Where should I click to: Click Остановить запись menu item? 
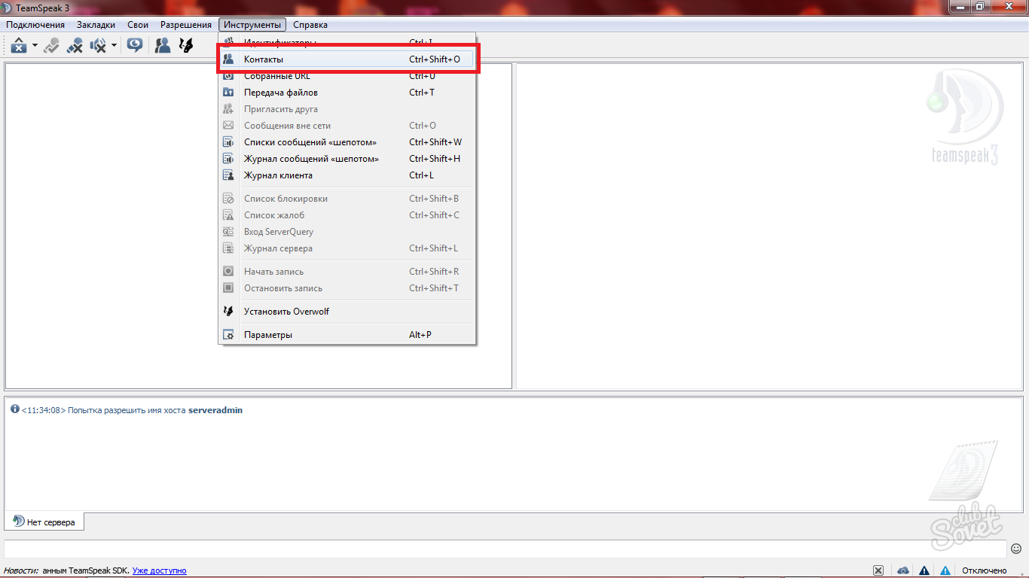pos(347,288)
